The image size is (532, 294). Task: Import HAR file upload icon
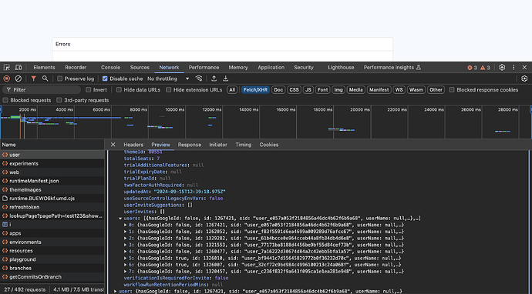pos(214,79)
